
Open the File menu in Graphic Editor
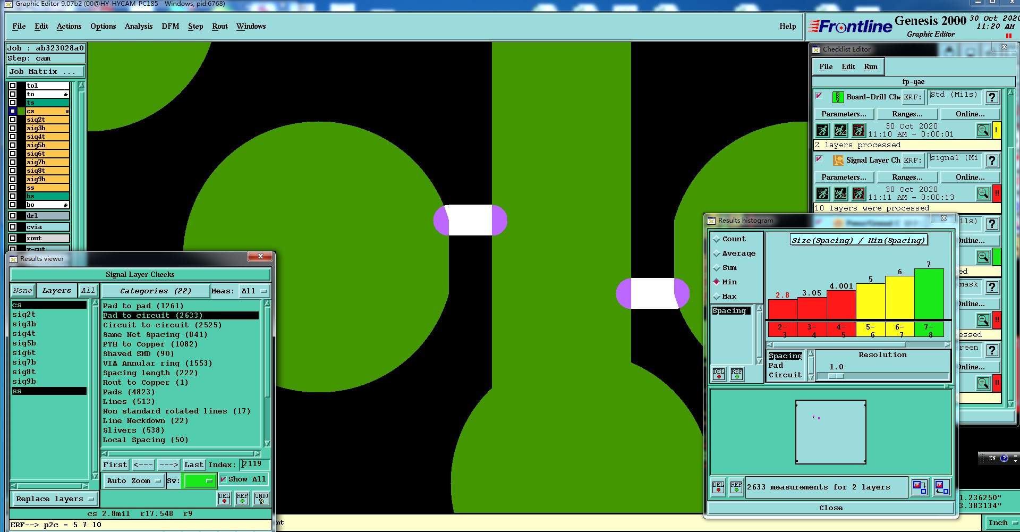(19, 26)
